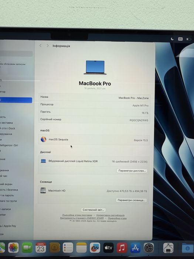
Task: Click the Macintosh HD drive icon
Action: coord(43,190)
